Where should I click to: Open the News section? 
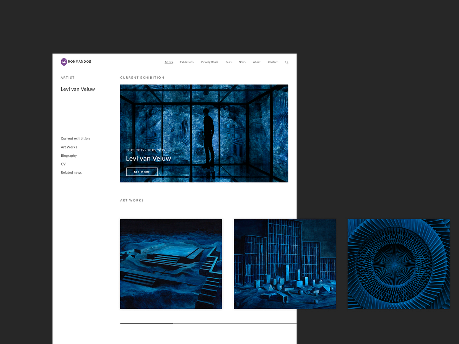[x=242, y=62]
